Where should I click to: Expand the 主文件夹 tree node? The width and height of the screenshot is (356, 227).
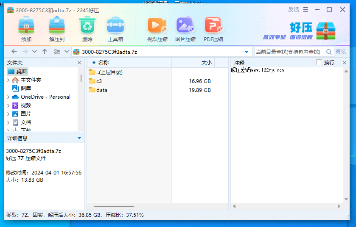[x=8, y=80]
